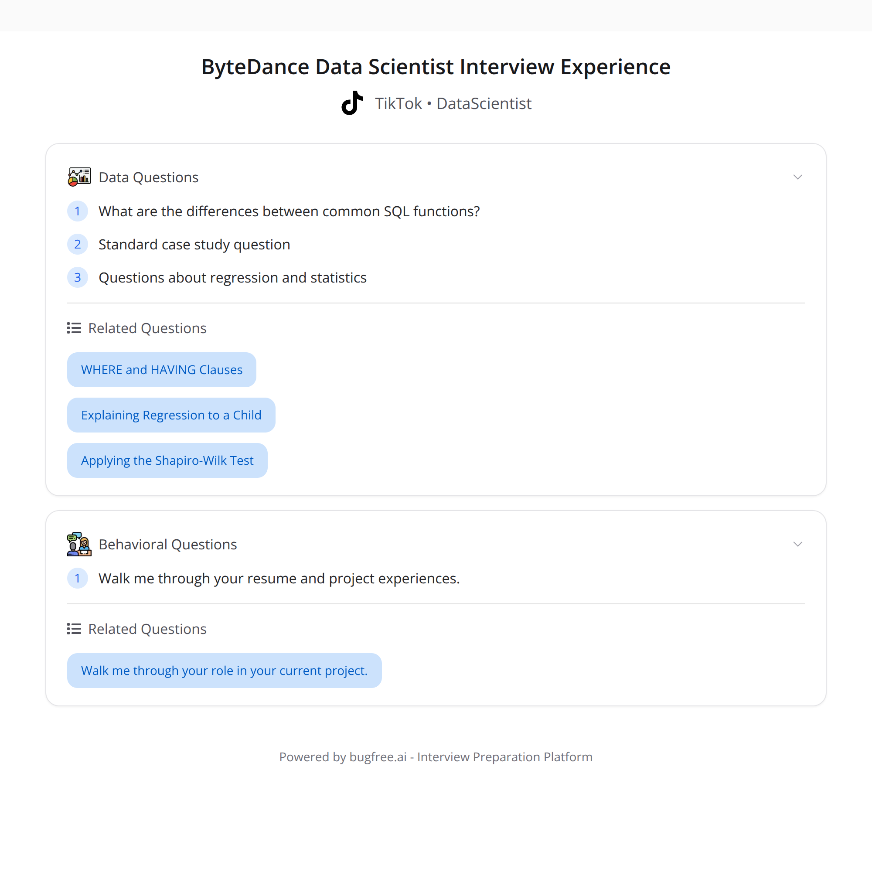This screenshot has height=872, width=872.
Task: Open Applying the Shapiro-Wilk Test
Action: point(167,460)
